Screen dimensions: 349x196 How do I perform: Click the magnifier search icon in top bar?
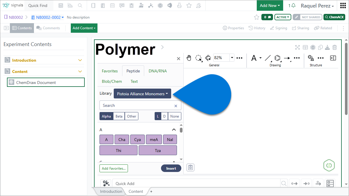tap(80, 6)
